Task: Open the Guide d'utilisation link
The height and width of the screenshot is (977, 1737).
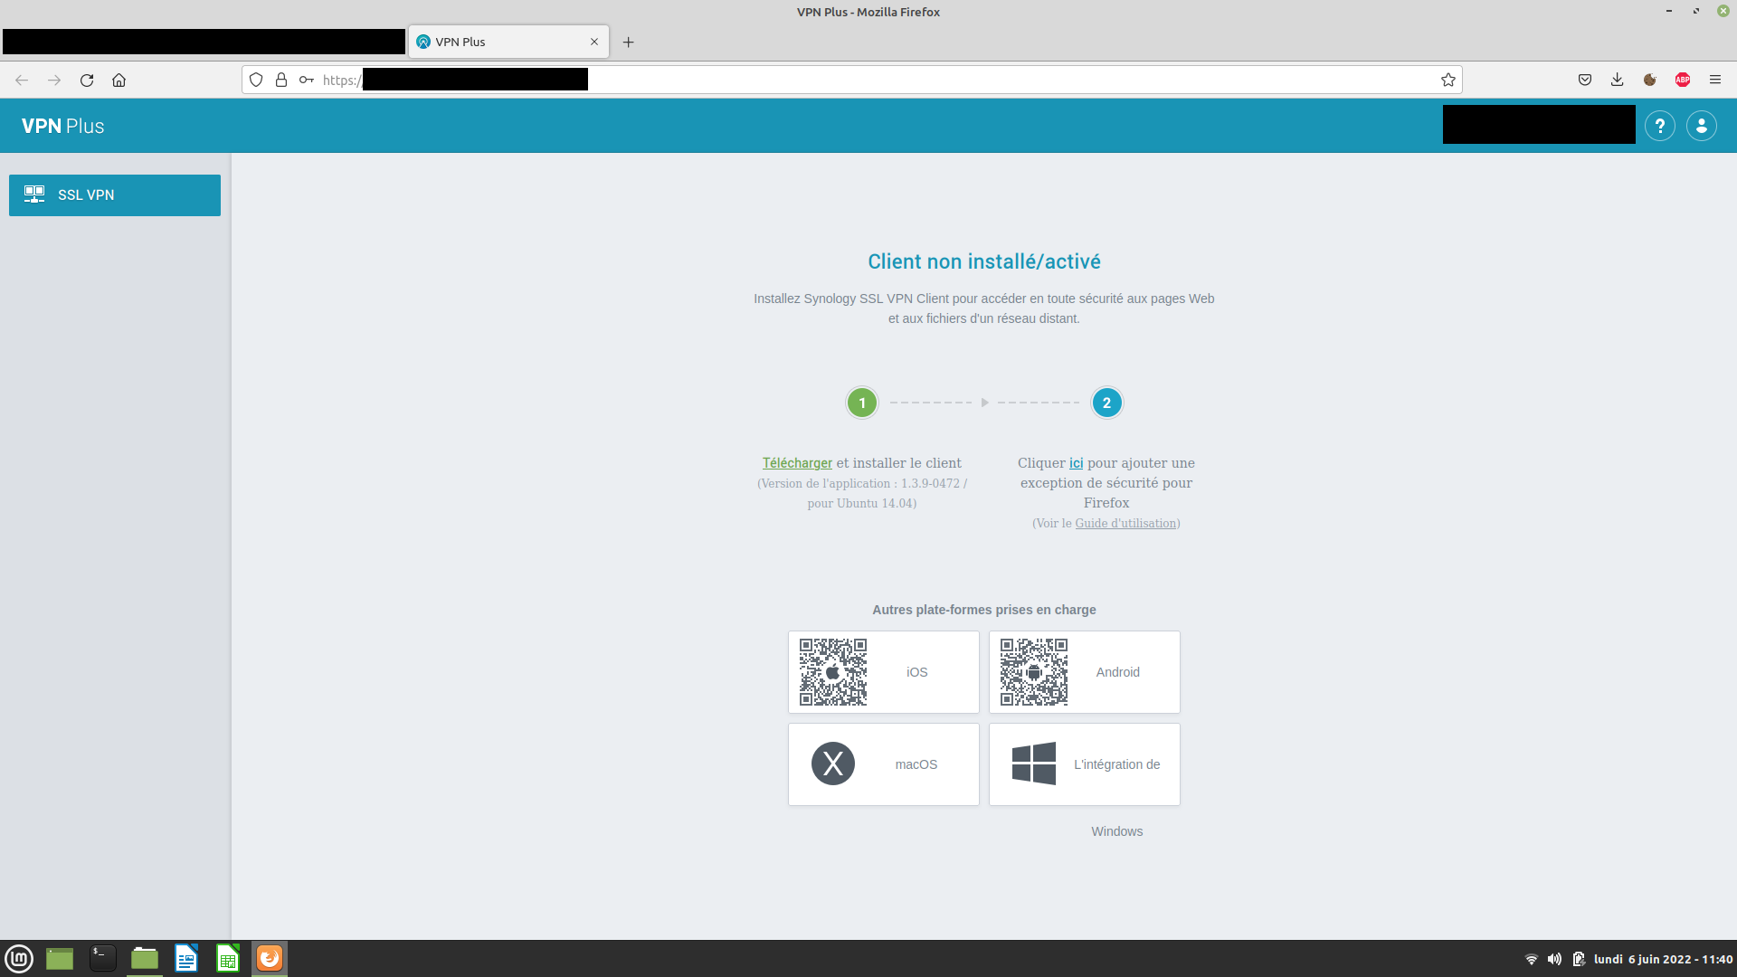Action: tap(1125, 524)
